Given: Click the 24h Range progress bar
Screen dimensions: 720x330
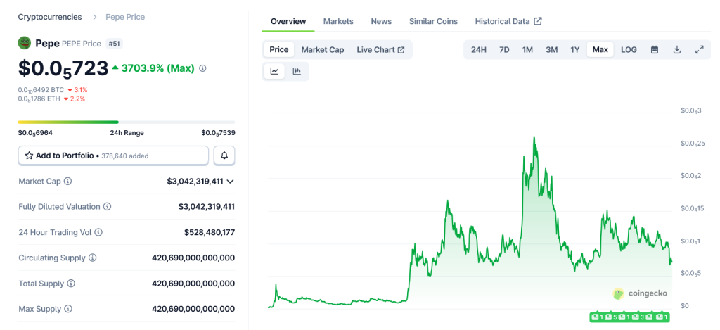Looking at the screenshot, I should click(127, 122).
